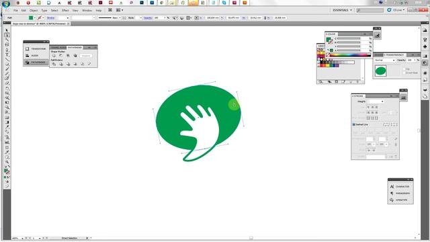Click the Windows Start button
This screenshot has height=242, width=430.
(x=6, y=3)
